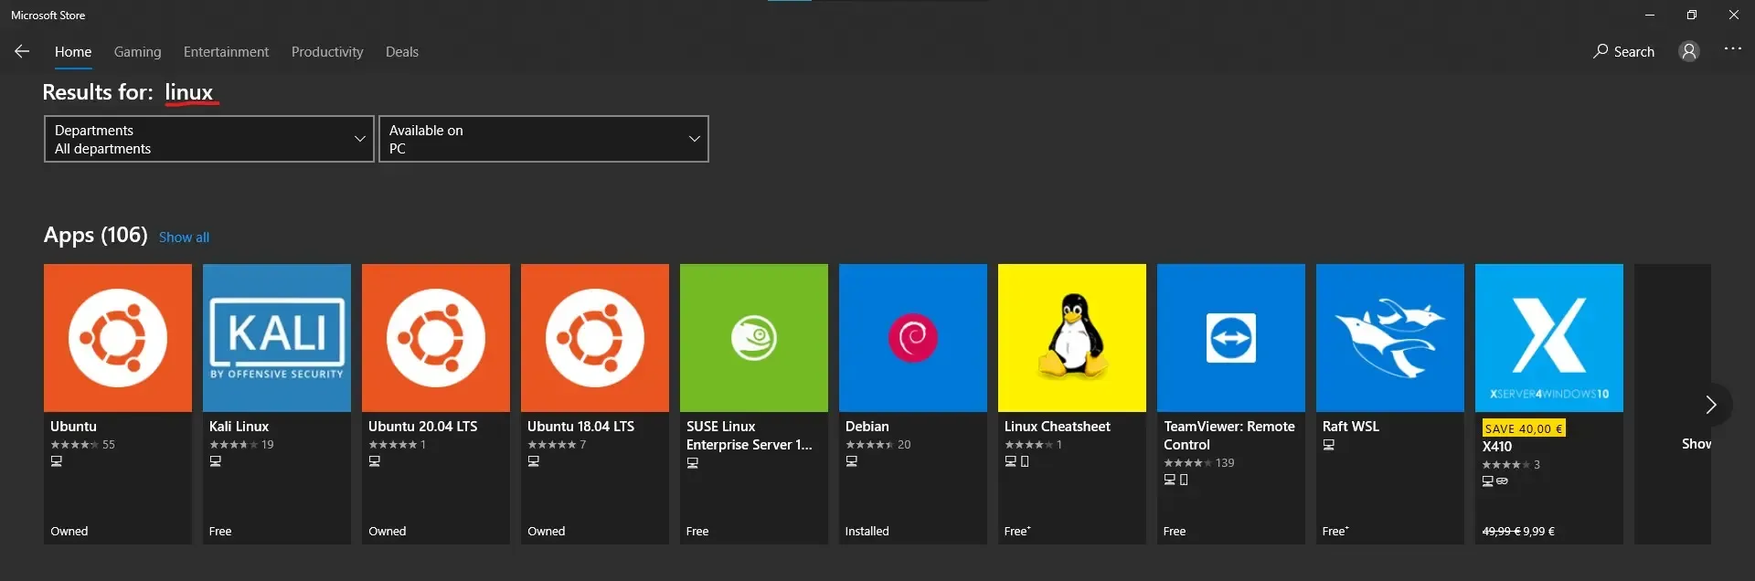Screen dimensions: 1755x581
Task: Click the TeamViewer: Remote Control title
Action: [1228, 436]
